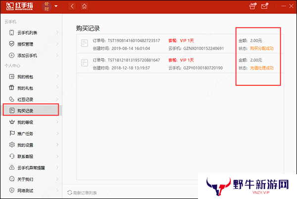This screenshot has height=199, width=297.
Task: Click order number TST18121813195720881647
Action: coord(134,60)
